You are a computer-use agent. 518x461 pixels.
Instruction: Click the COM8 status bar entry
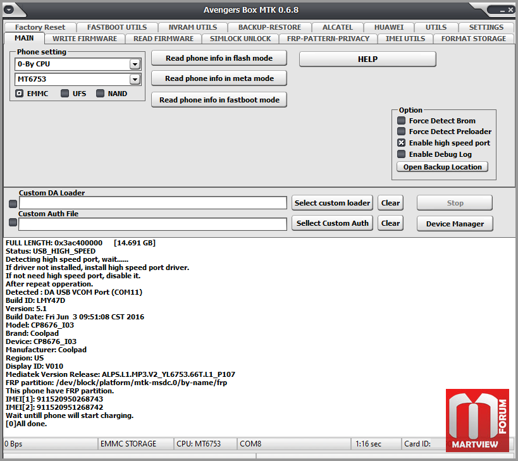[x=293, y=443]
